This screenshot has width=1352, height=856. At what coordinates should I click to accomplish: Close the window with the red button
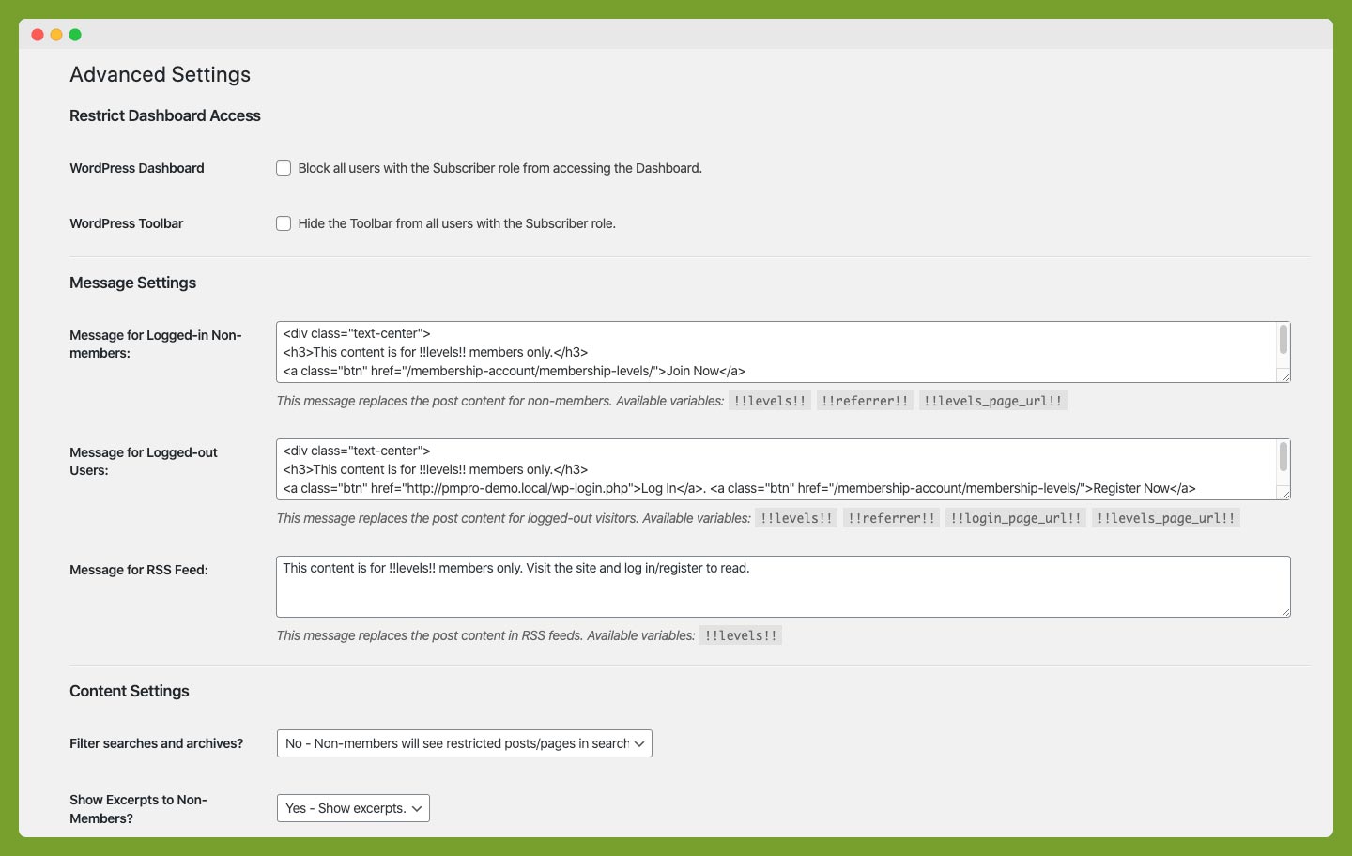click(x=38, y=35)
